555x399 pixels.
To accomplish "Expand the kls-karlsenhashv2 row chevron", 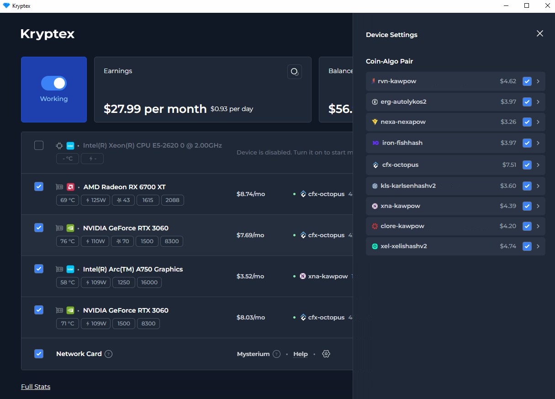I will [x=538, y=186].
